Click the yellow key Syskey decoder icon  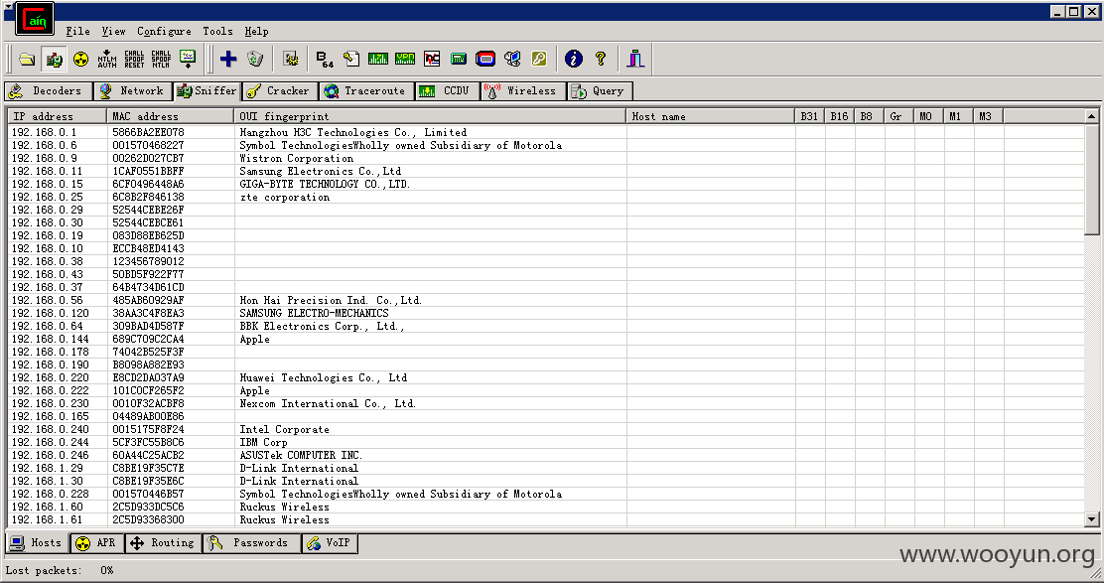coord(539,60)
